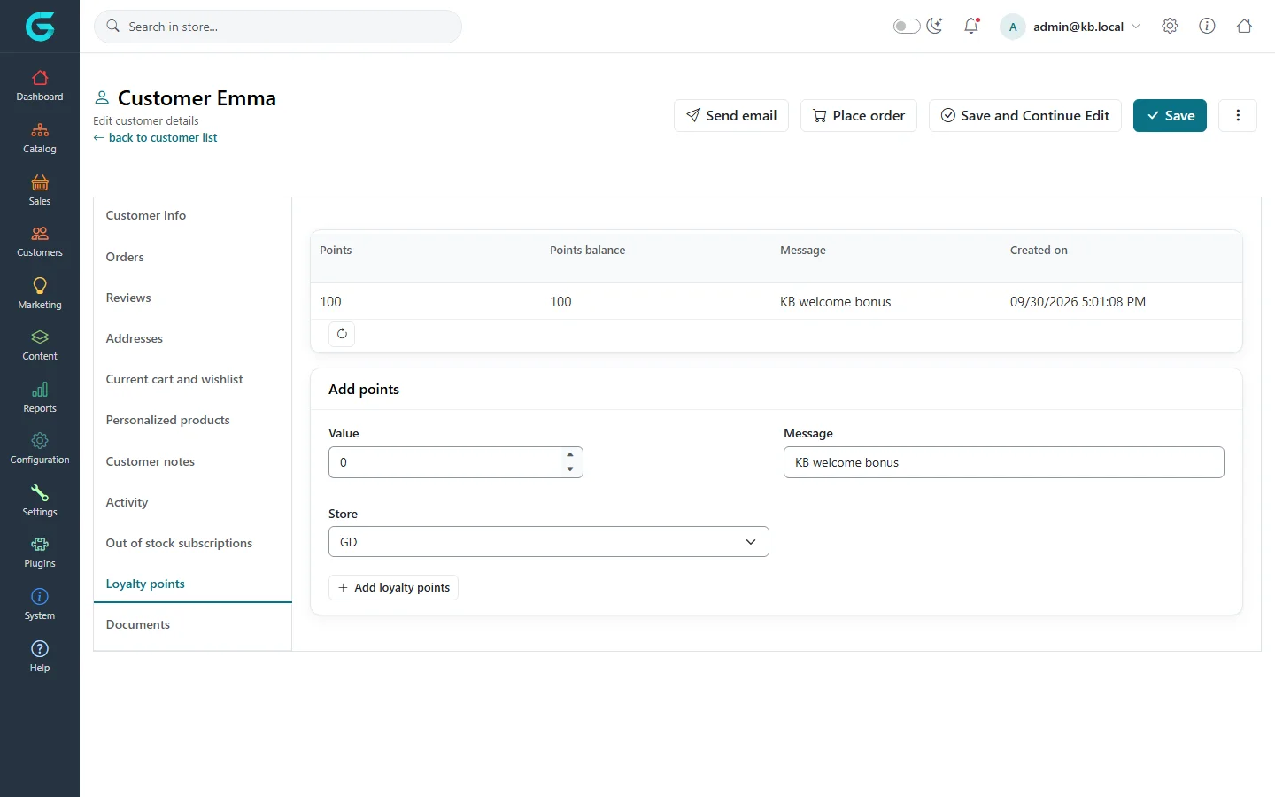
Task: Follow the back to customer list link
Action: point(156,137)
